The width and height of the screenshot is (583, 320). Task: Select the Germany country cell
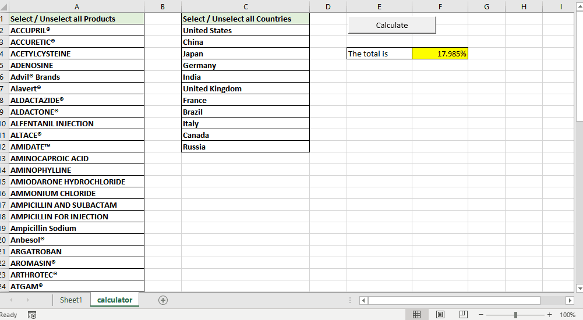coord(245,65)
